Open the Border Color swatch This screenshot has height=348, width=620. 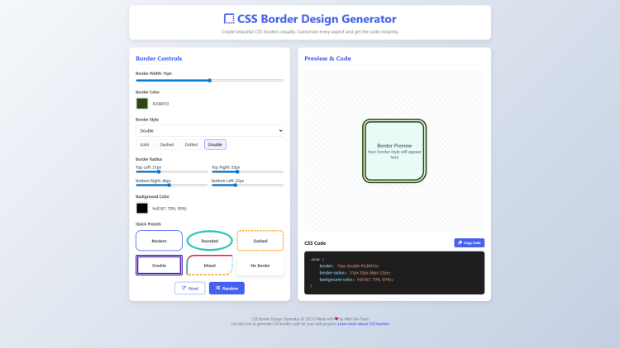pyautogui.click(x=142, y=103)
